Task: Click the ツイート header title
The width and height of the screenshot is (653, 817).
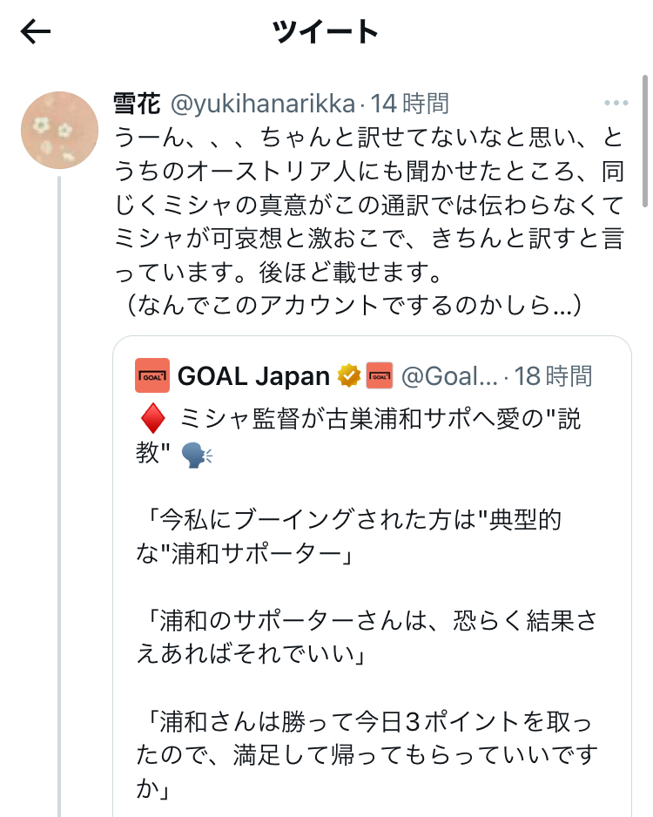Action: (x=326, y=32)
